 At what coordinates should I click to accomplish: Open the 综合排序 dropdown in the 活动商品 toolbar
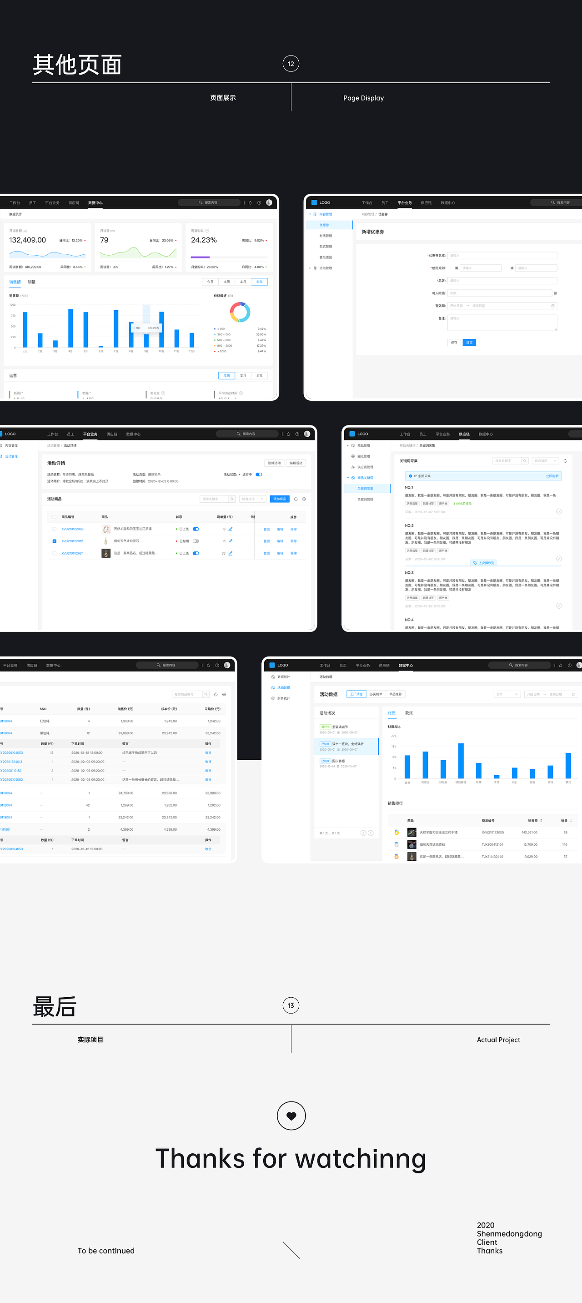pos(252,499)
